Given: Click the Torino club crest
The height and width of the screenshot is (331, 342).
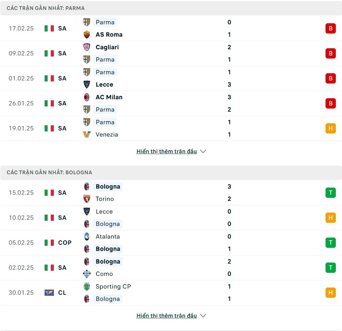Looking at the screenshot, I should pyautogui.click(x=87, y=199).
